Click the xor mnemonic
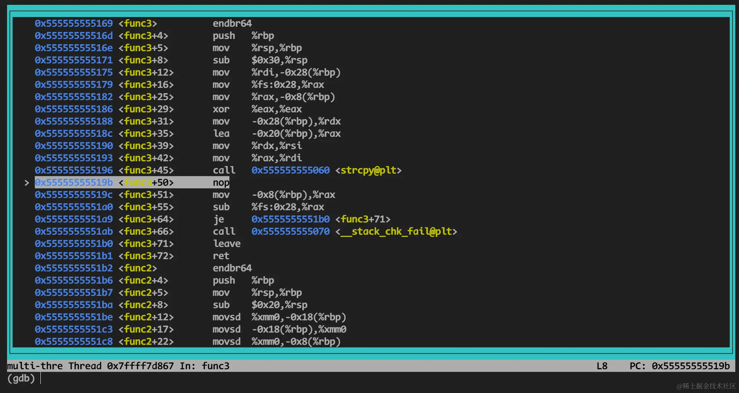Image resolution: width=739 pixels, height=393 pixels. [x=221, y=109]
